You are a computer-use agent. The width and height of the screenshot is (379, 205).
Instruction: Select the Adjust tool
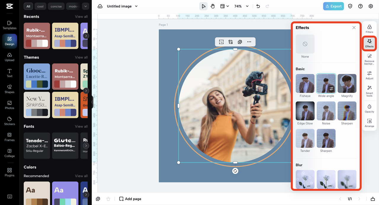click(x=369, y=75)
